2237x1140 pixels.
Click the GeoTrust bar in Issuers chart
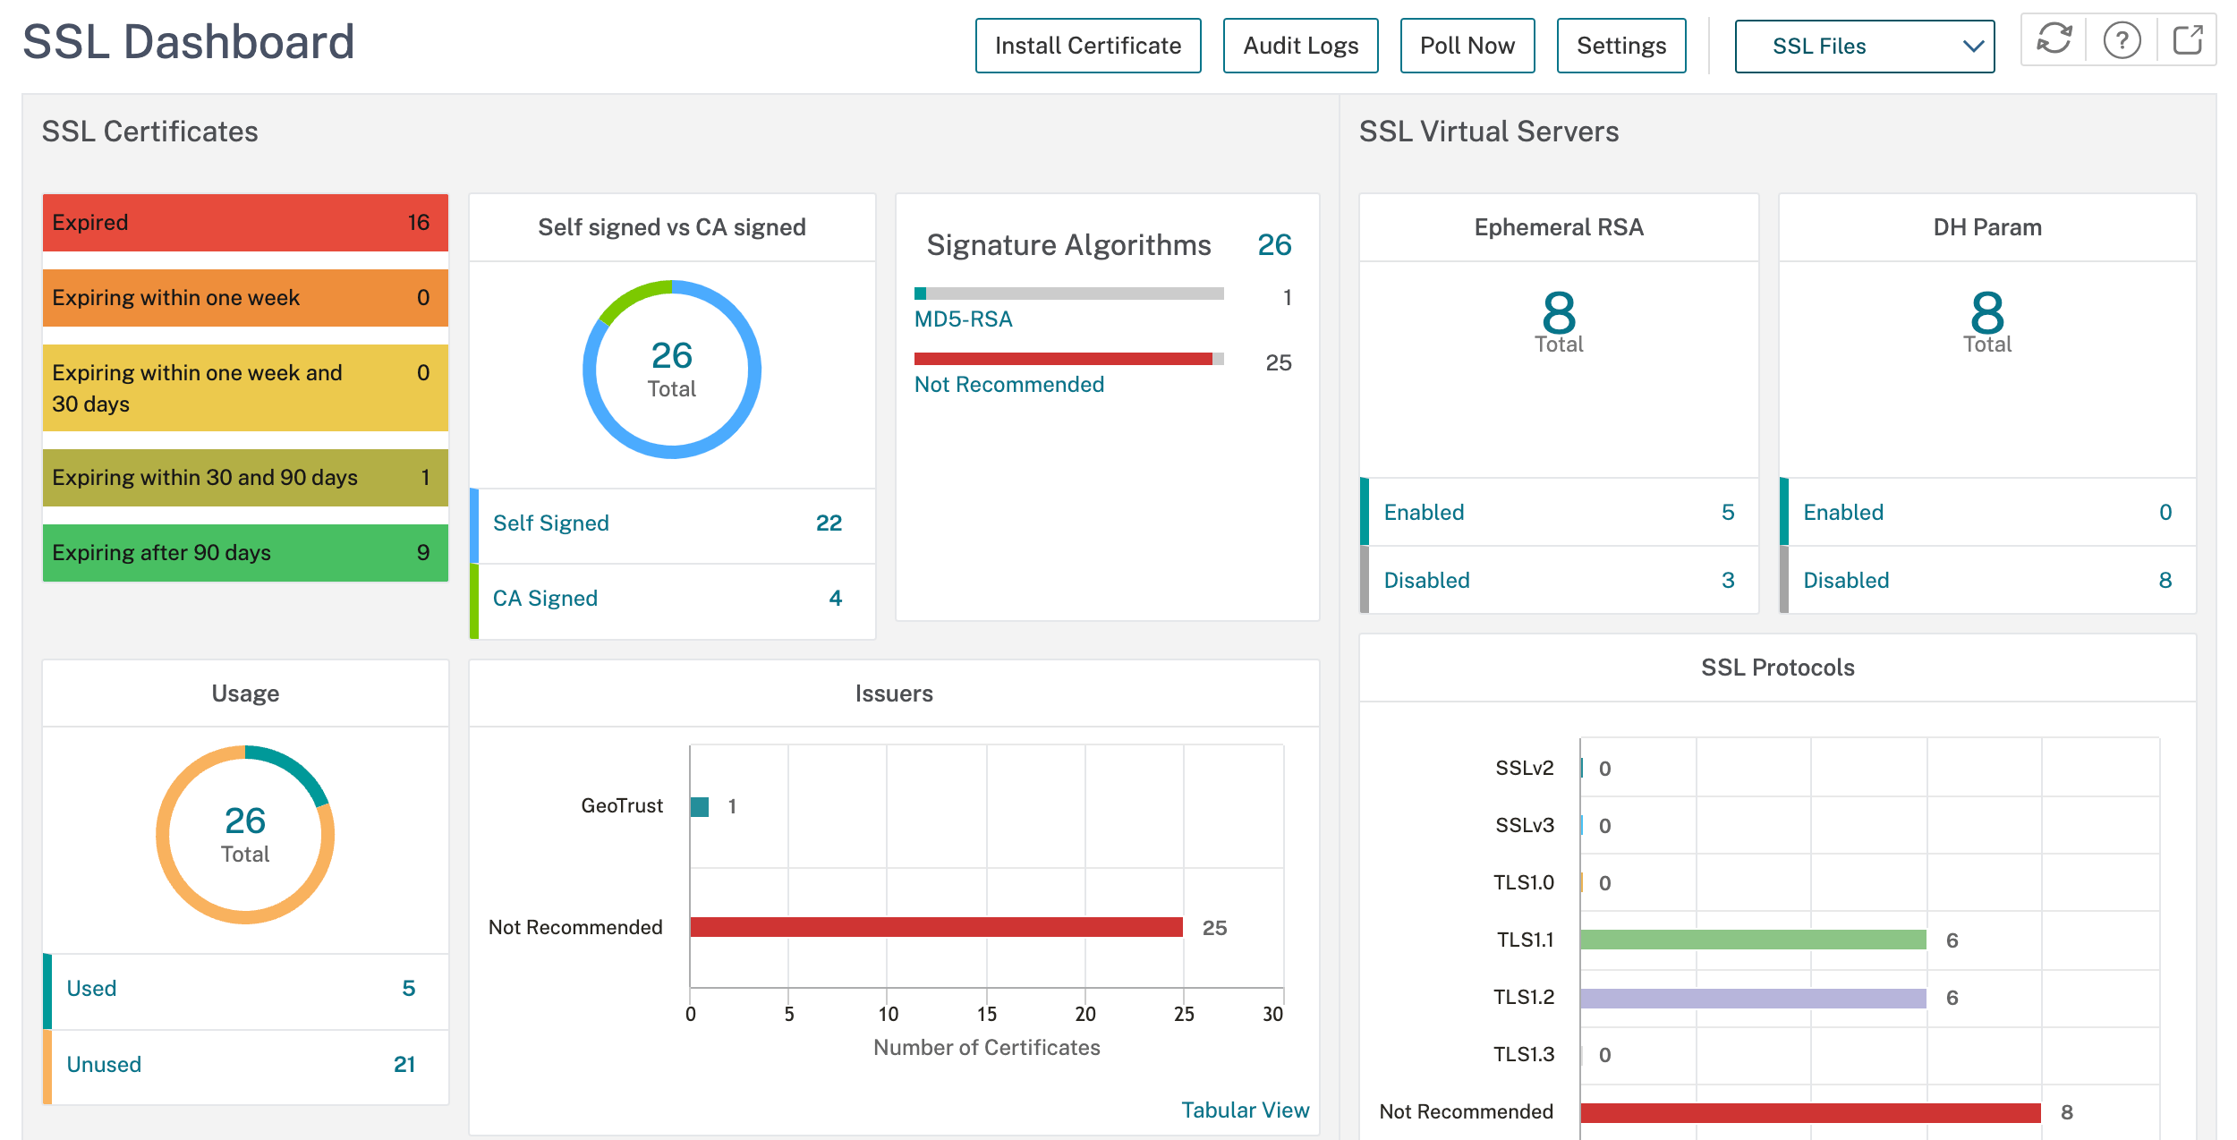click(700, 807)
